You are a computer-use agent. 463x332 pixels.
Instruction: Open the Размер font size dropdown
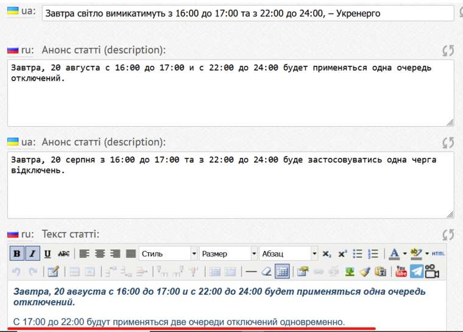tap(228, 253)
